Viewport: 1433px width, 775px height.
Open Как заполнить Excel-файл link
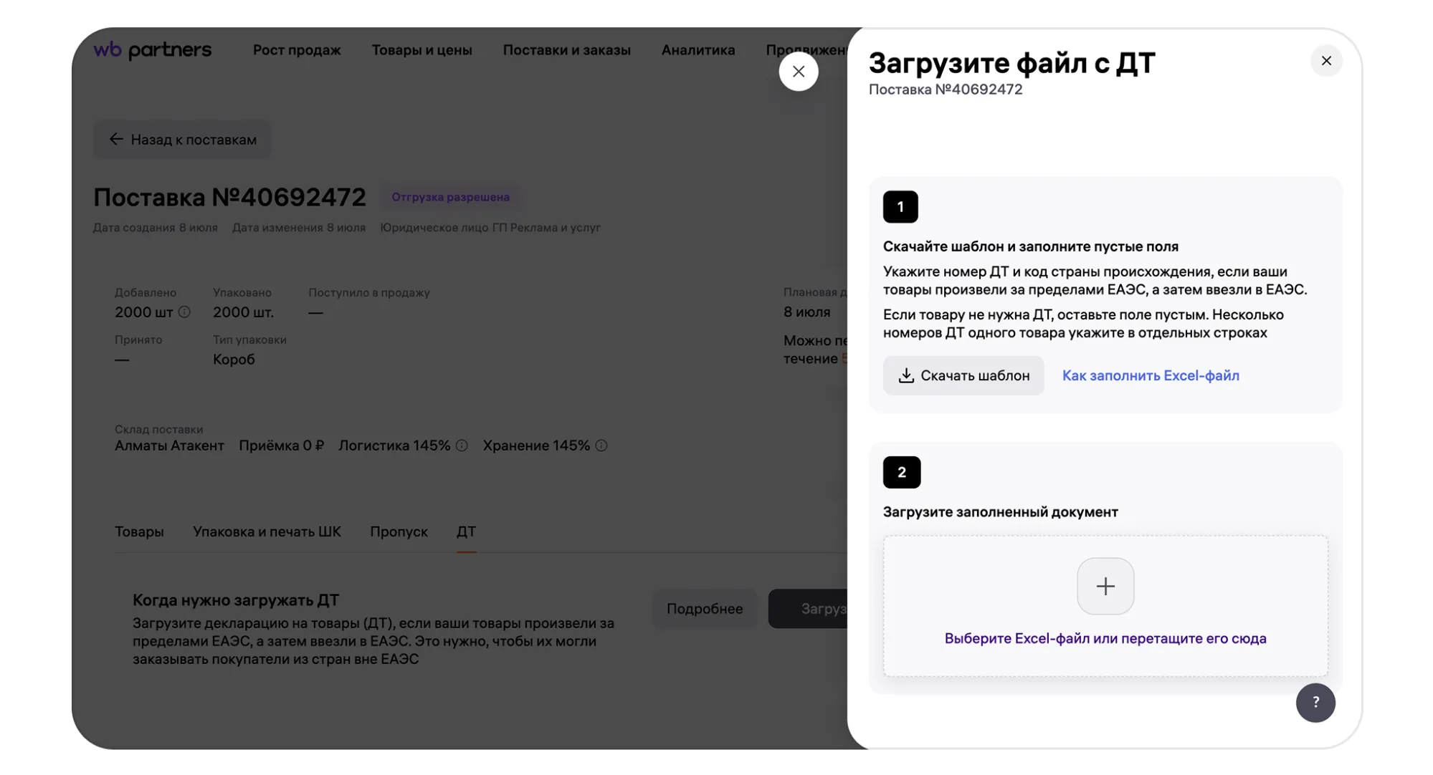(x=1151, y=375)
